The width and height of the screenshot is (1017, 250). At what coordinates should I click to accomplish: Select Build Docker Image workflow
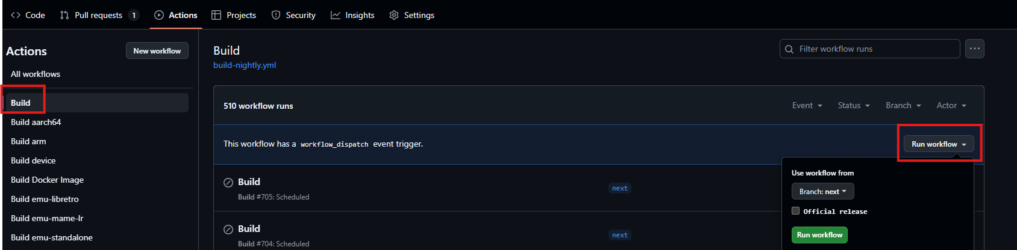point(47,180)
